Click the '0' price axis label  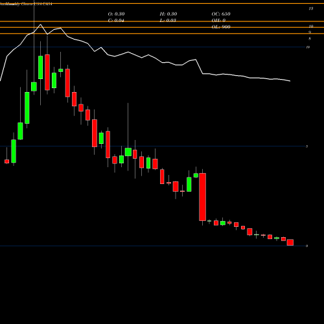pyautogui.click(x=307, y=246)
